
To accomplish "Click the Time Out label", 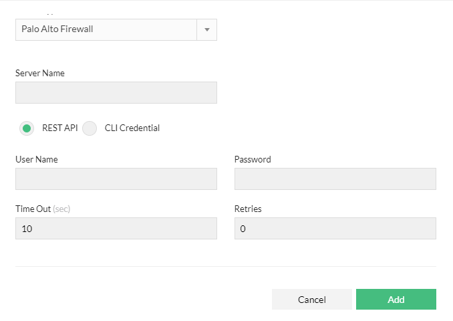I will pos(33,209).
